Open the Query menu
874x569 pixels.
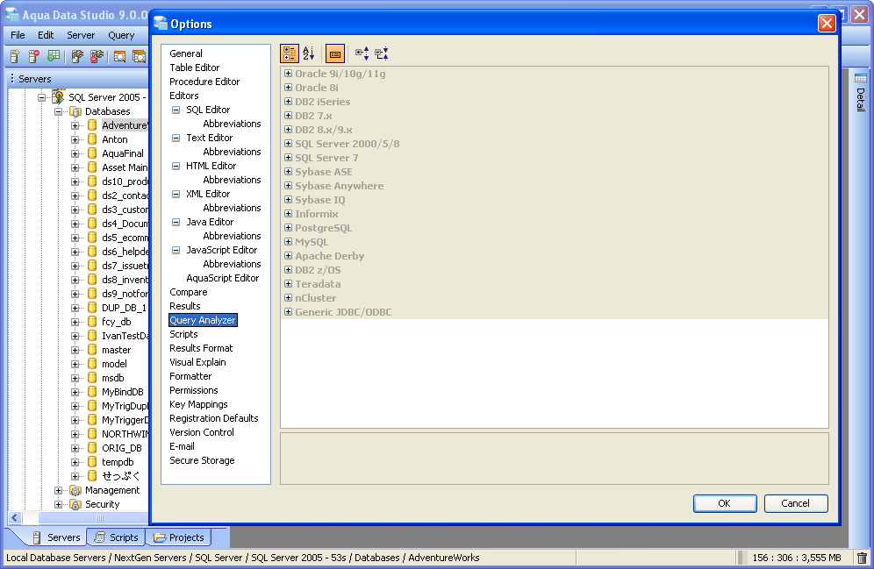tap(121, 35)
